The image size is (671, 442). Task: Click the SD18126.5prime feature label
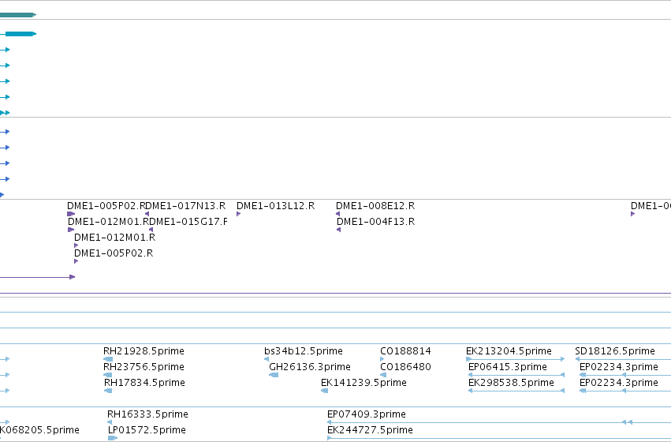pos(615,351)
